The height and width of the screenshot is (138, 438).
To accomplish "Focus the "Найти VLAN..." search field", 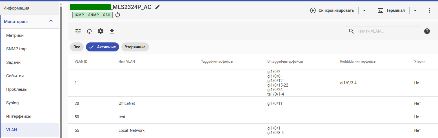I will [386, 31].
